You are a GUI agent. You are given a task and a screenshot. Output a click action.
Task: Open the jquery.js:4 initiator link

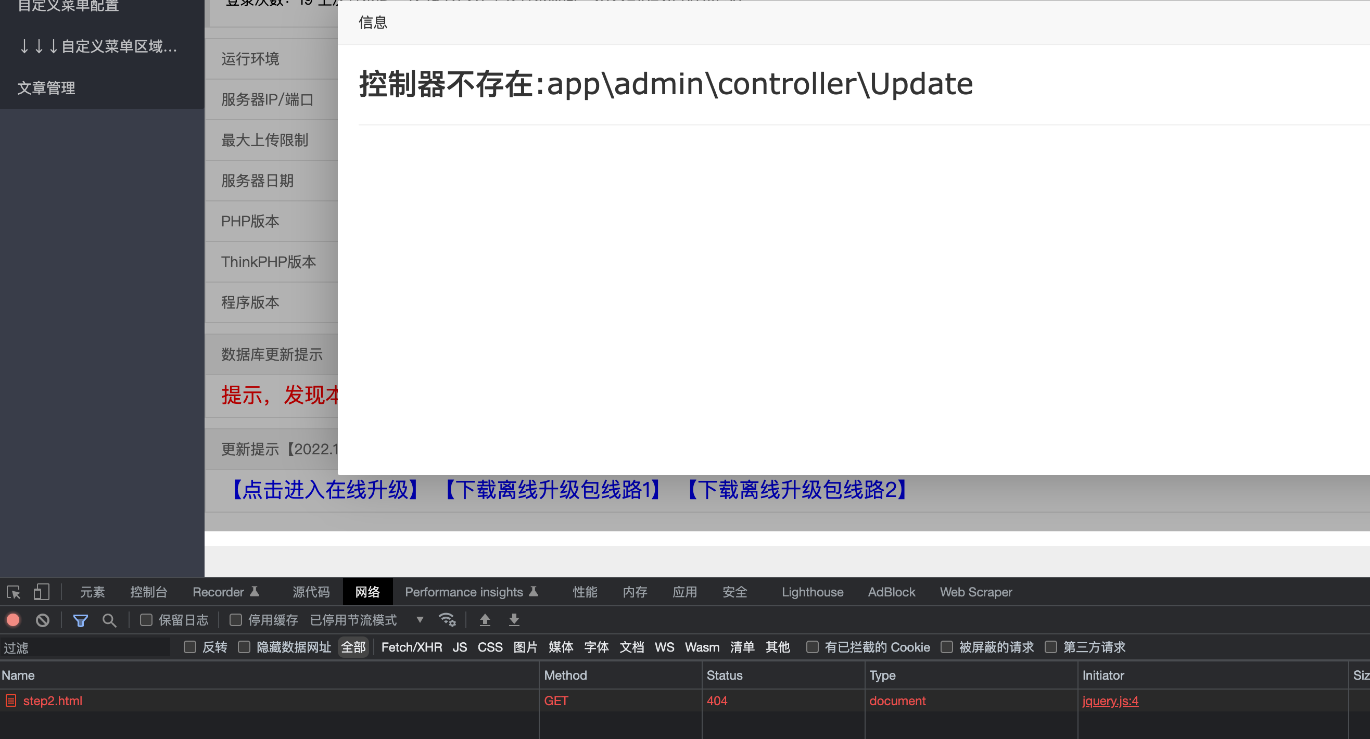point(1109,700)
